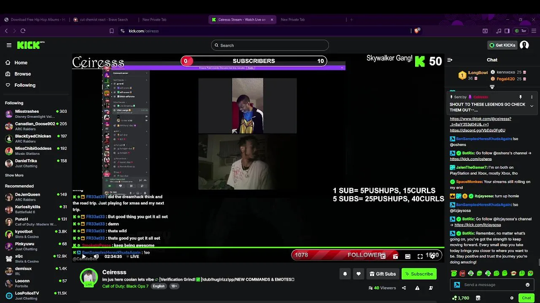Focus the Kick search box
The height and width of the screenshot is (303, 540).
(x=270, y=45)
